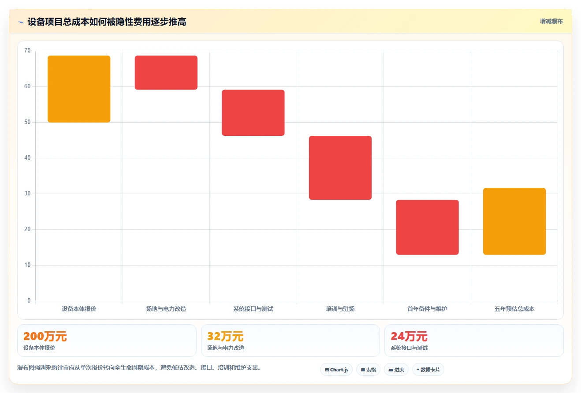Click the orange 设备本体报价 bar

[79, 89]
